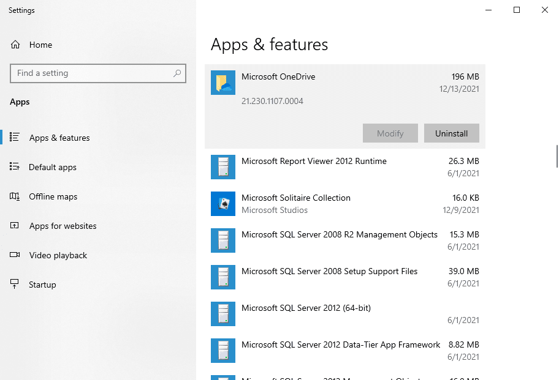The height and width of the screenshot is (380, 559).
Task: Click the vertical scrollbar thumb
Action: click(x=557, y=156)
